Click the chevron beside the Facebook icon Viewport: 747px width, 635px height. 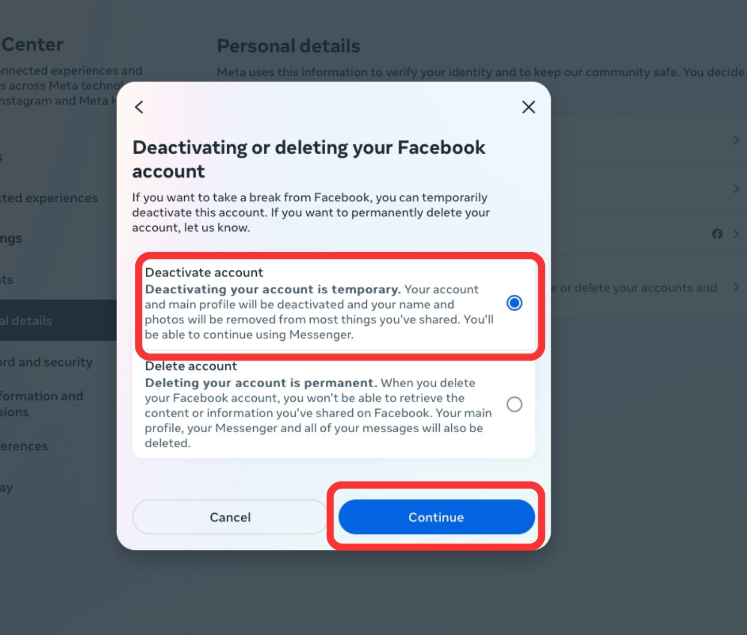click(x=736, y=234)
